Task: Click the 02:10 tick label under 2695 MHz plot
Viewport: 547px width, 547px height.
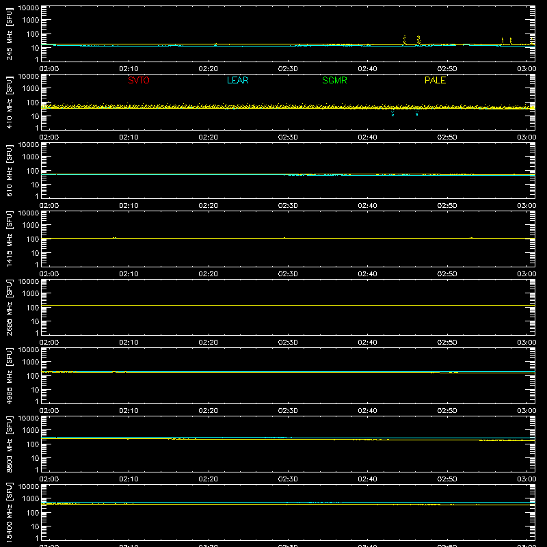Action: tap(129, 343)
